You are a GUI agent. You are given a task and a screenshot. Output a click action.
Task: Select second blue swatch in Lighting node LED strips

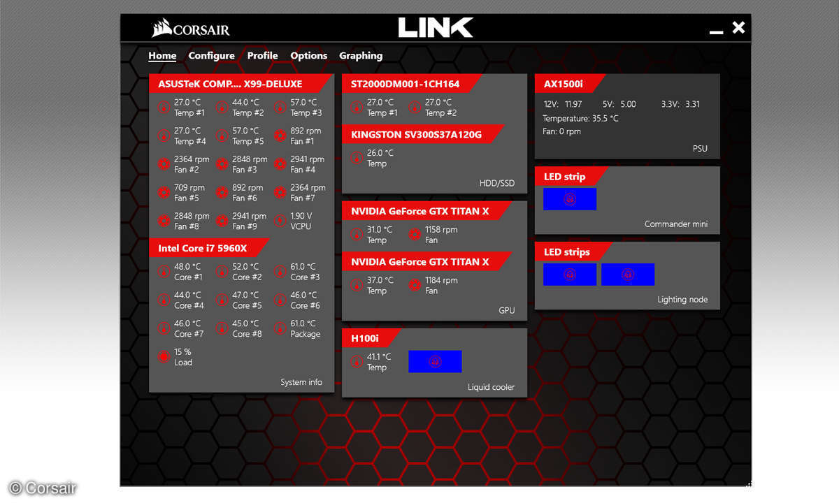point(628,275)
